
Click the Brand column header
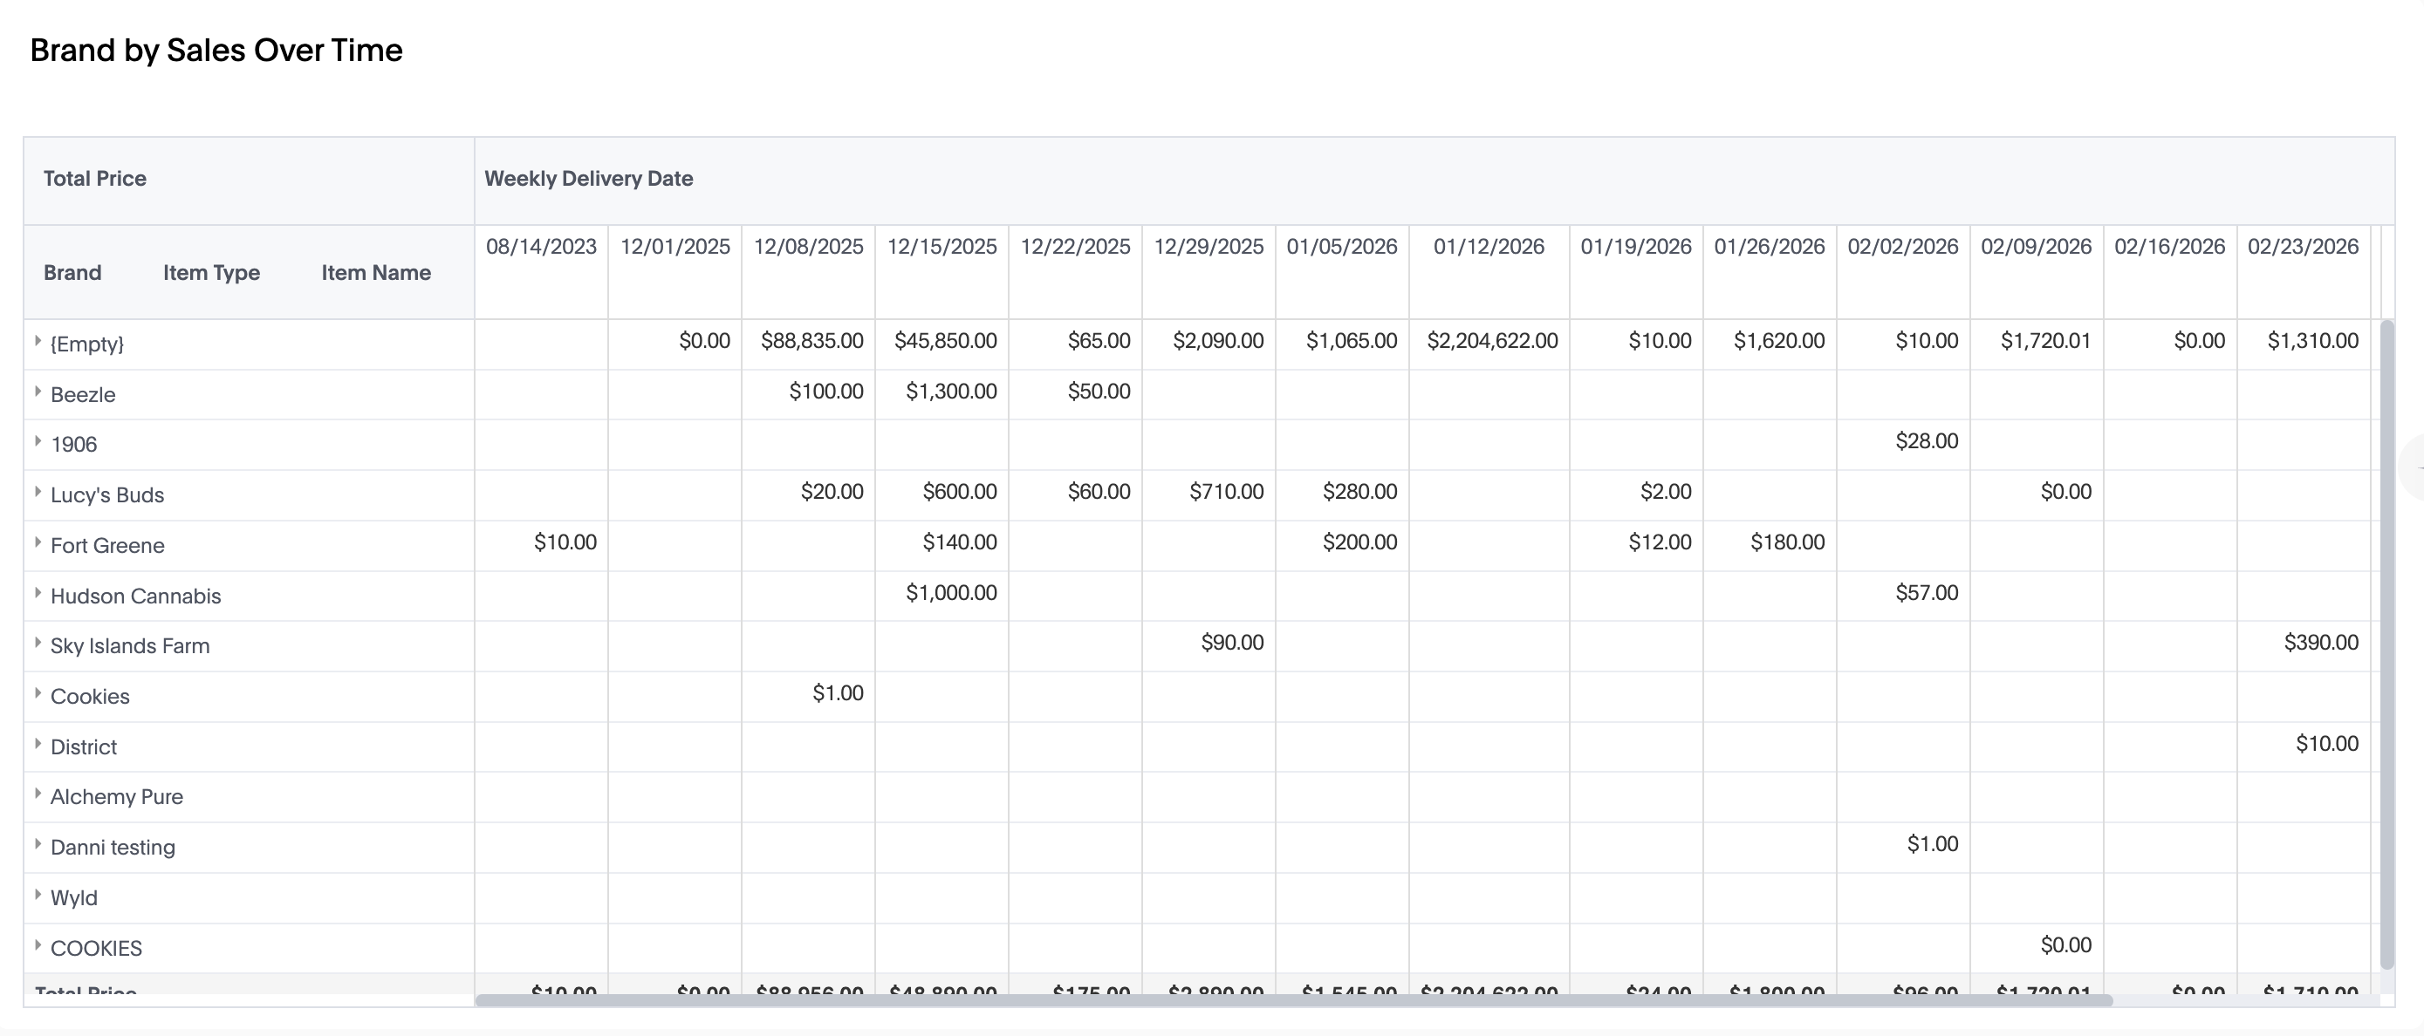pos(72,273)
